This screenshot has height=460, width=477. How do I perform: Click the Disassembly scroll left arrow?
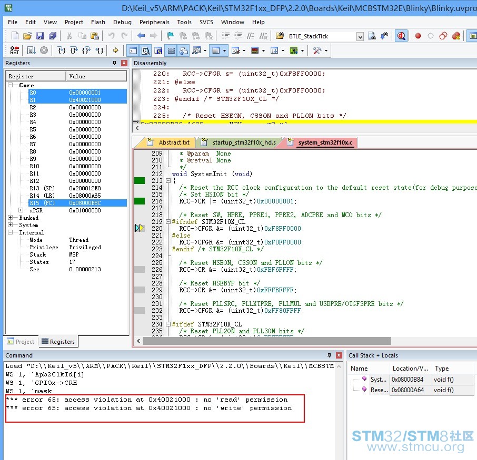click(x=137, y=128)
